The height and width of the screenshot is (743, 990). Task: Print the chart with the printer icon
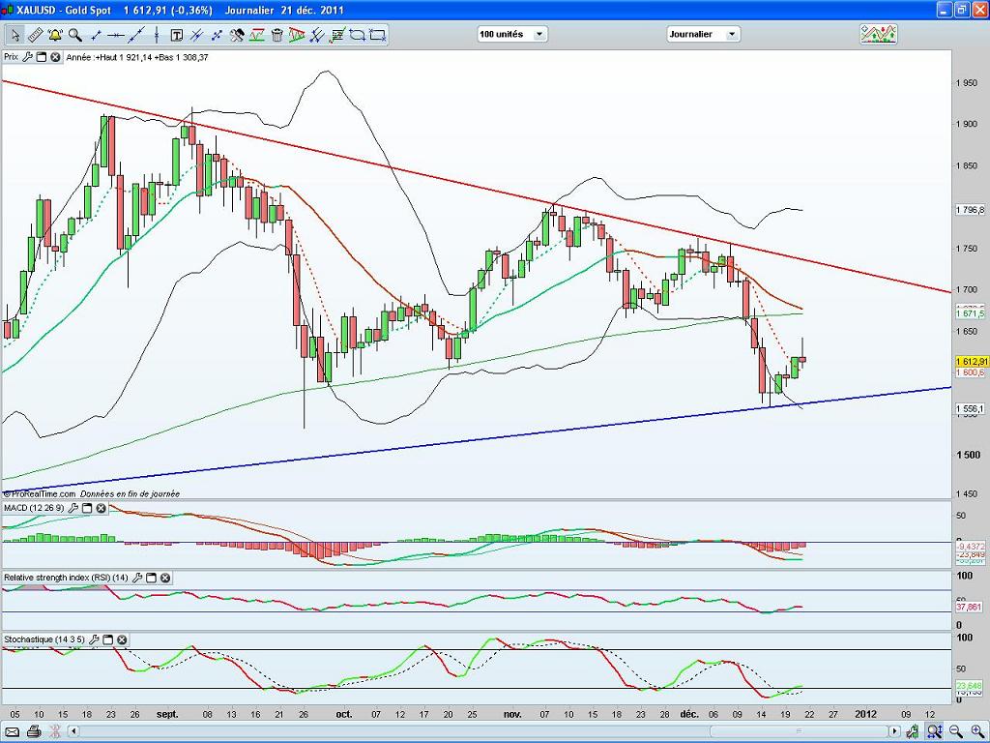pos(34,731)
